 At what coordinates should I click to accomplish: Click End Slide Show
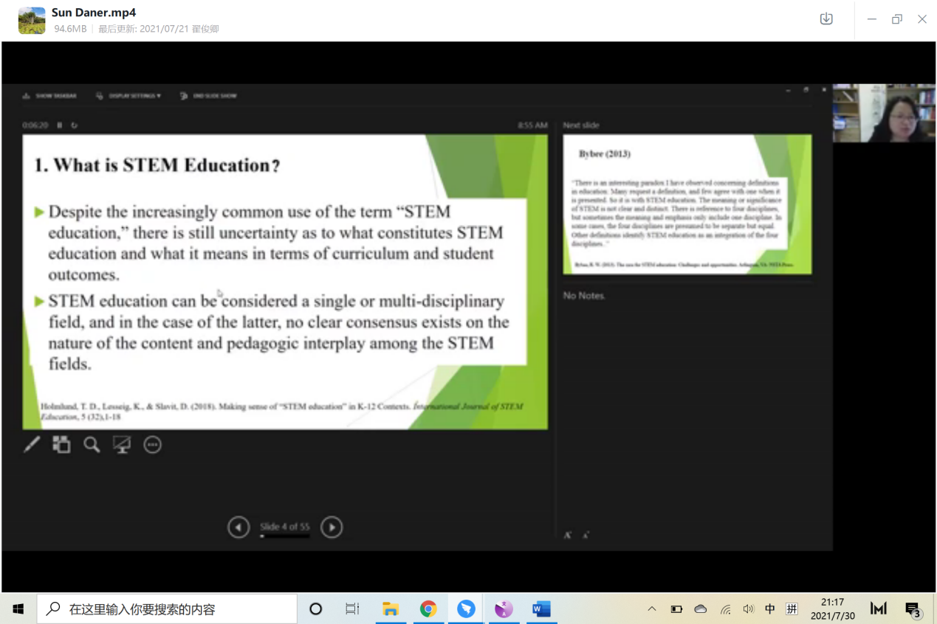(x=209, y=96)
